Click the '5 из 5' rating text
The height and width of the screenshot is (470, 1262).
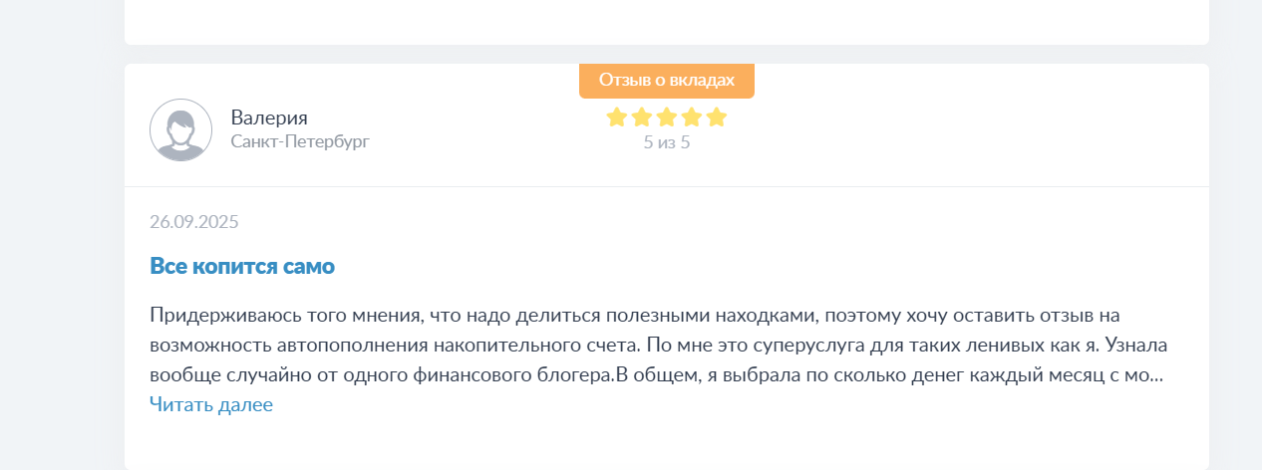point(667,142)
